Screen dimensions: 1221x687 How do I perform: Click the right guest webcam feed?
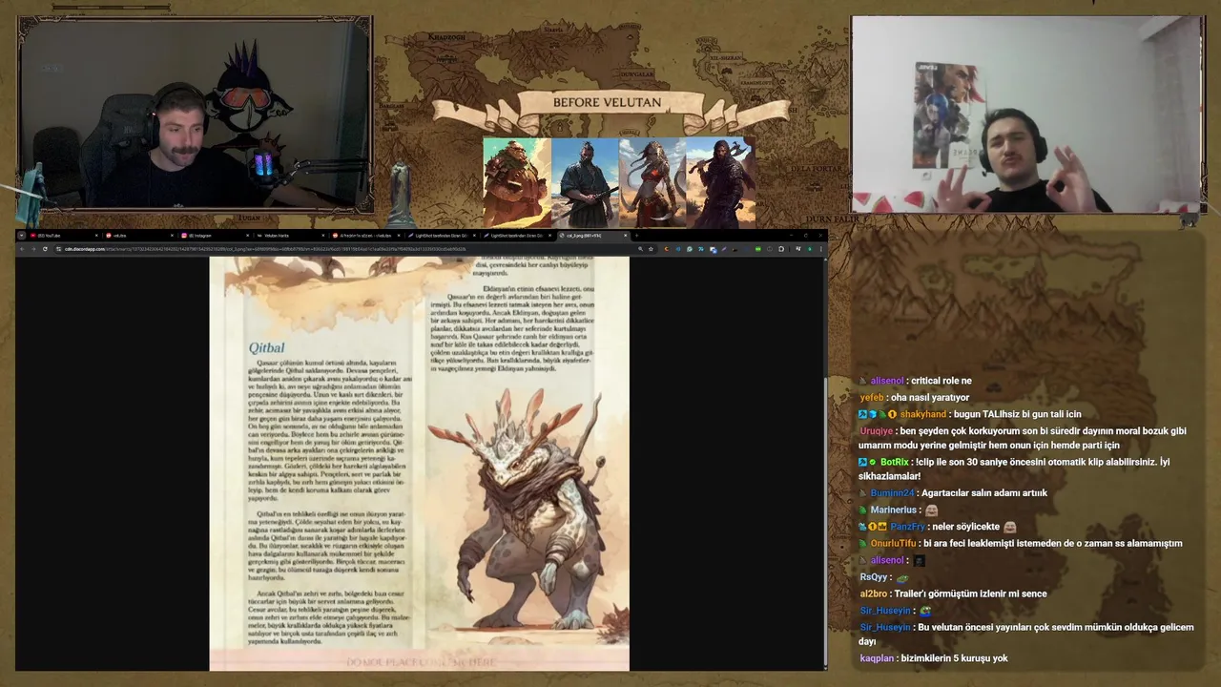click(x=1027, y=114)
